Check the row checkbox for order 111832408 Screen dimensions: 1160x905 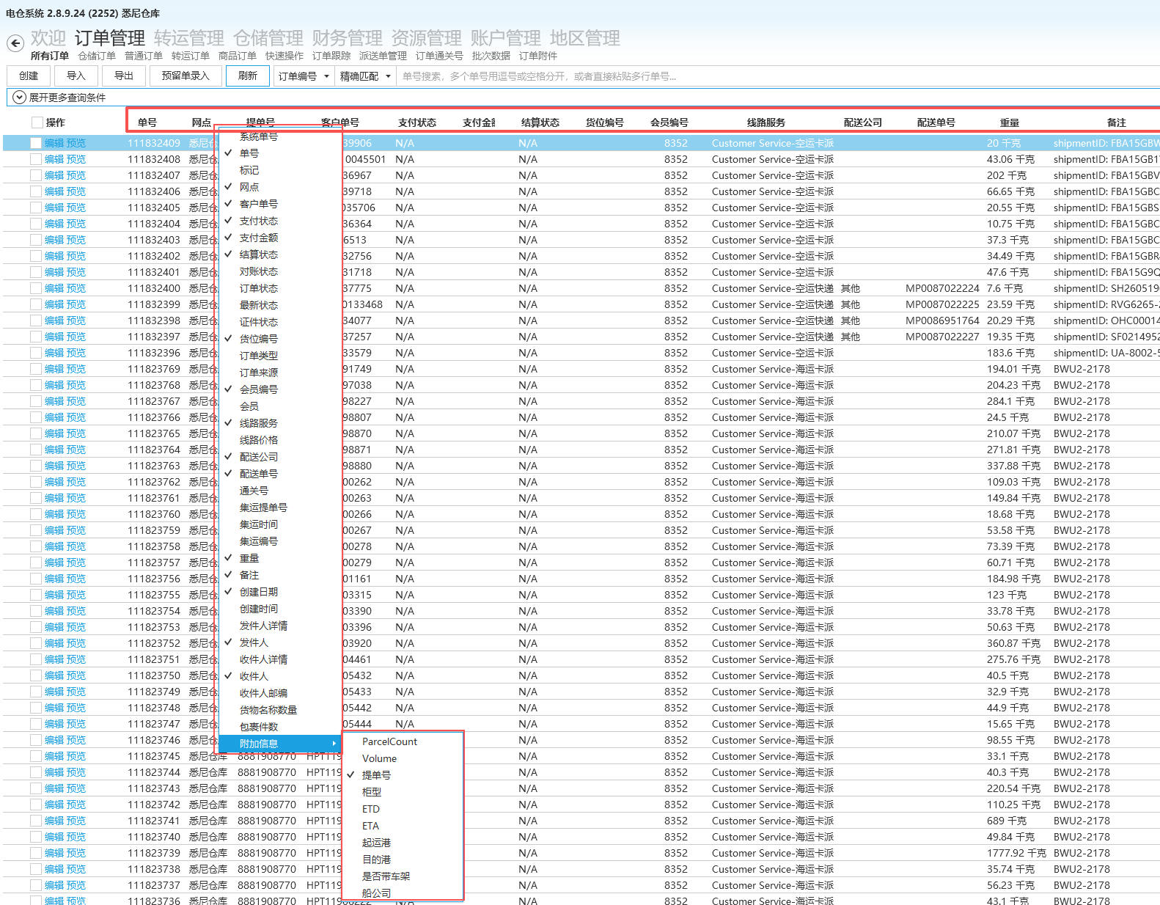click(x=36, y=159)
